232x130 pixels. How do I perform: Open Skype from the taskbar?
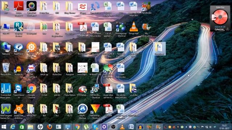pyautogui.click(x=95, y=127)
